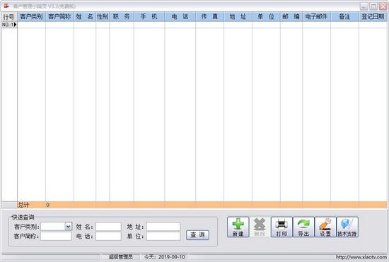Click the 导出 green arrow icon
This screenshot has height=262, width=389.
point(303,227)
